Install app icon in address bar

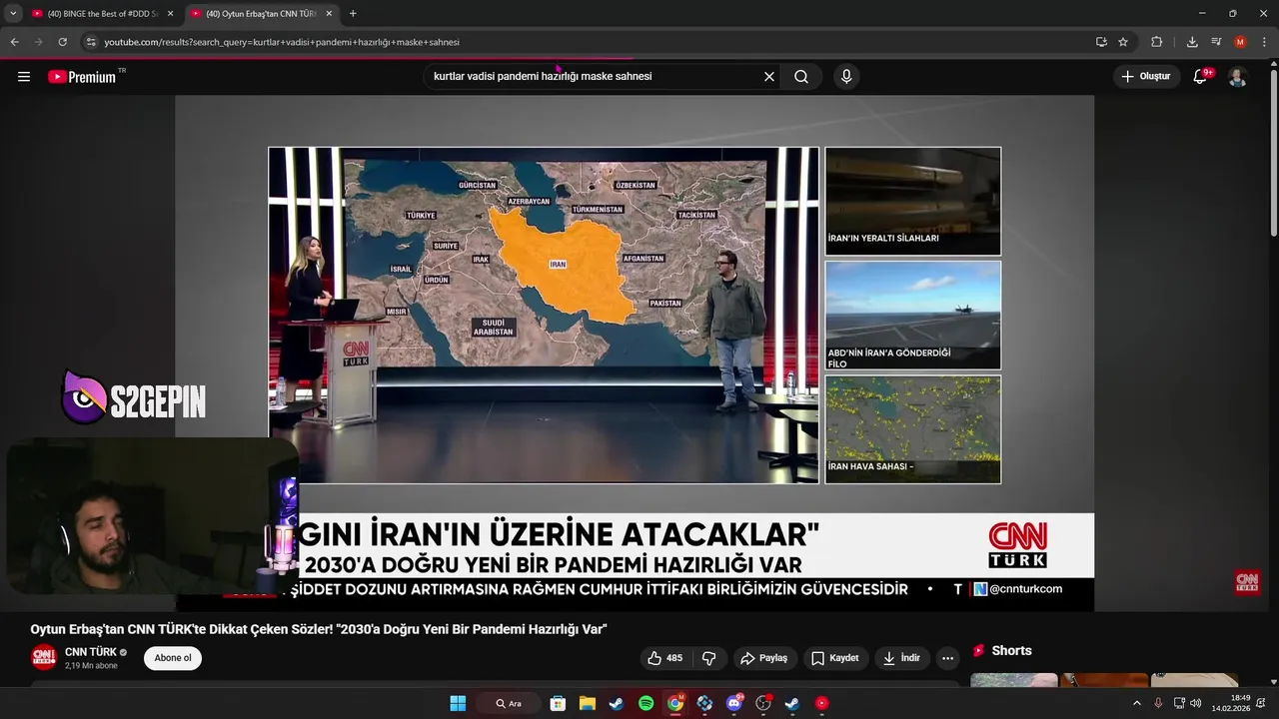coord(1101,42)
